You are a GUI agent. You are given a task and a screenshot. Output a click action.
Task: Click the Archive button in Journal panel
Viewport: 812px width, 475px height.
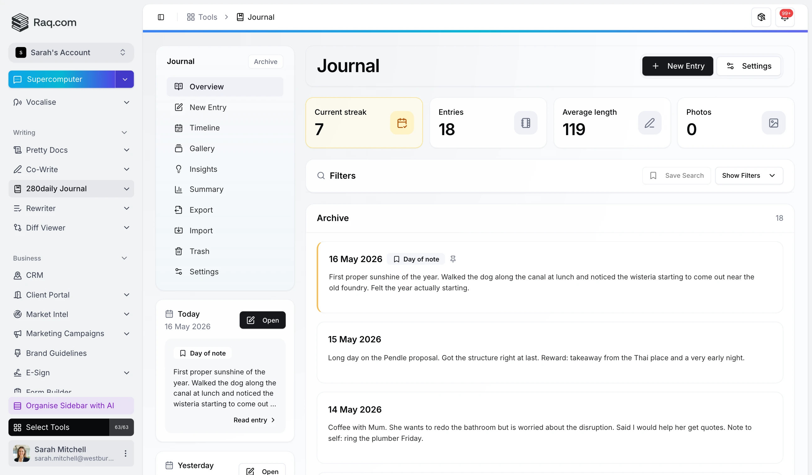click(266, 61)
